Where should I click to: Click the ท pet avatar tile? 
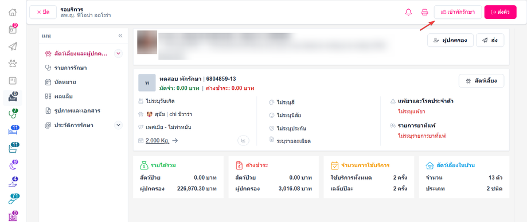click(x=147, y=82)
